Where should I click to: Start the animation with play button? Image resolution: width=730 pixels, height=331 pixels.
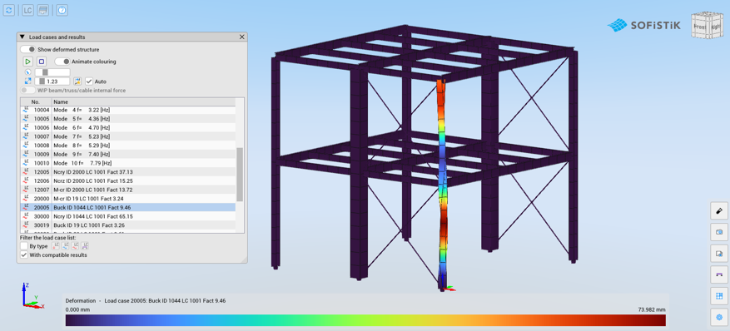28,62
